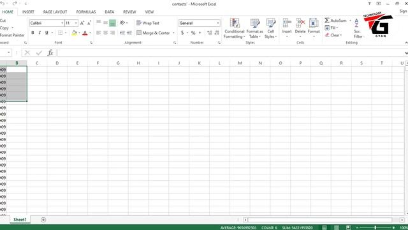Toggle Italic formatting

click(x=40, y=33)
